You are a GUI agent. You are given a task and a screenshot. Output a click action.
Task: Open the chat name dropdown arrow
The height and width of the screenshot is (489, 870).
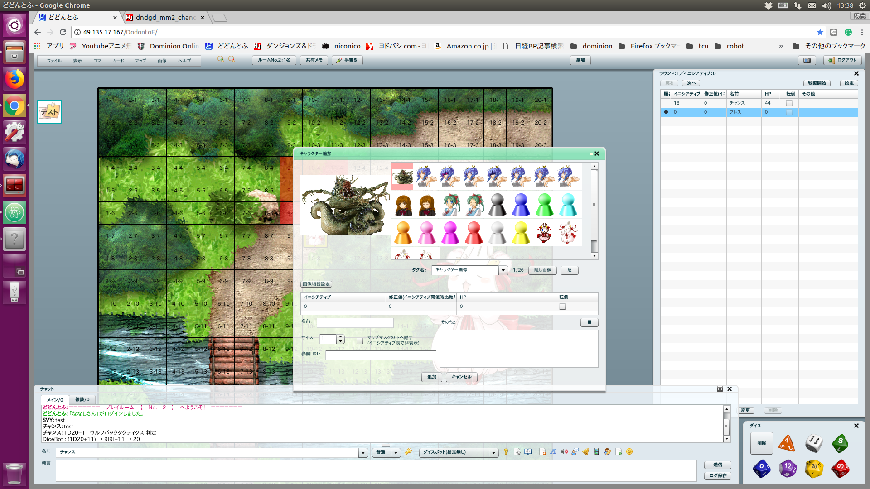tap(363, 452)
